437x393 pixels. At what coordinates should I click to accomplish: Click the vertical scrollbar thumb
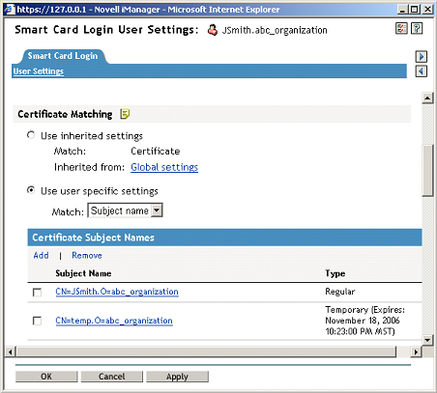click(x=427, y=170)
